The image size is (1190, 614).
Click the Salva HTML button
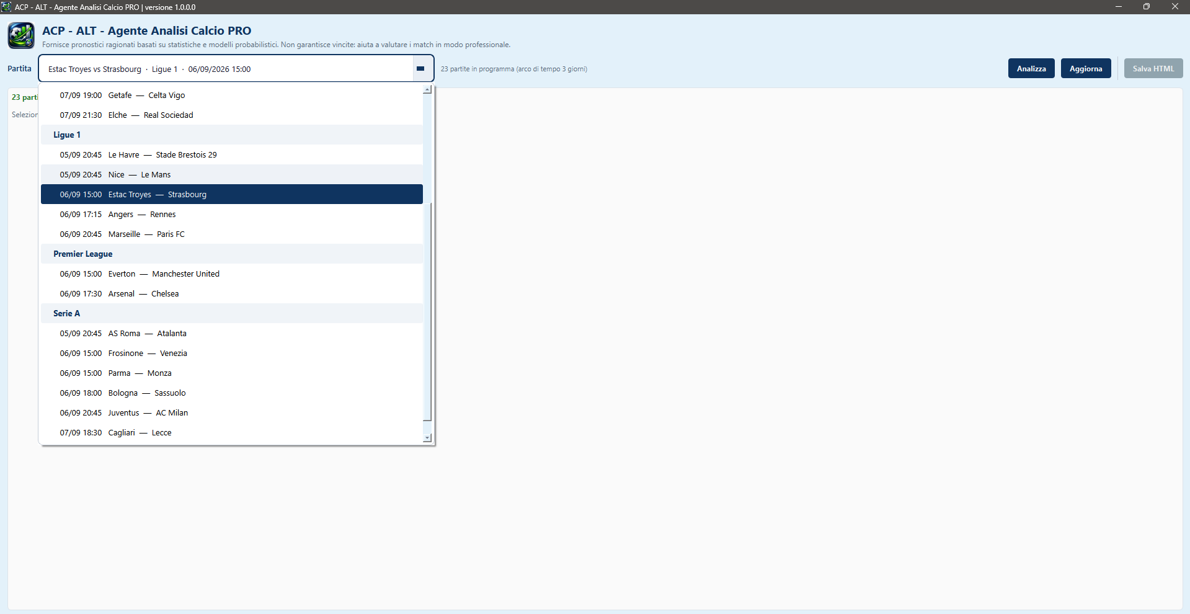(x=1153, y=68)
